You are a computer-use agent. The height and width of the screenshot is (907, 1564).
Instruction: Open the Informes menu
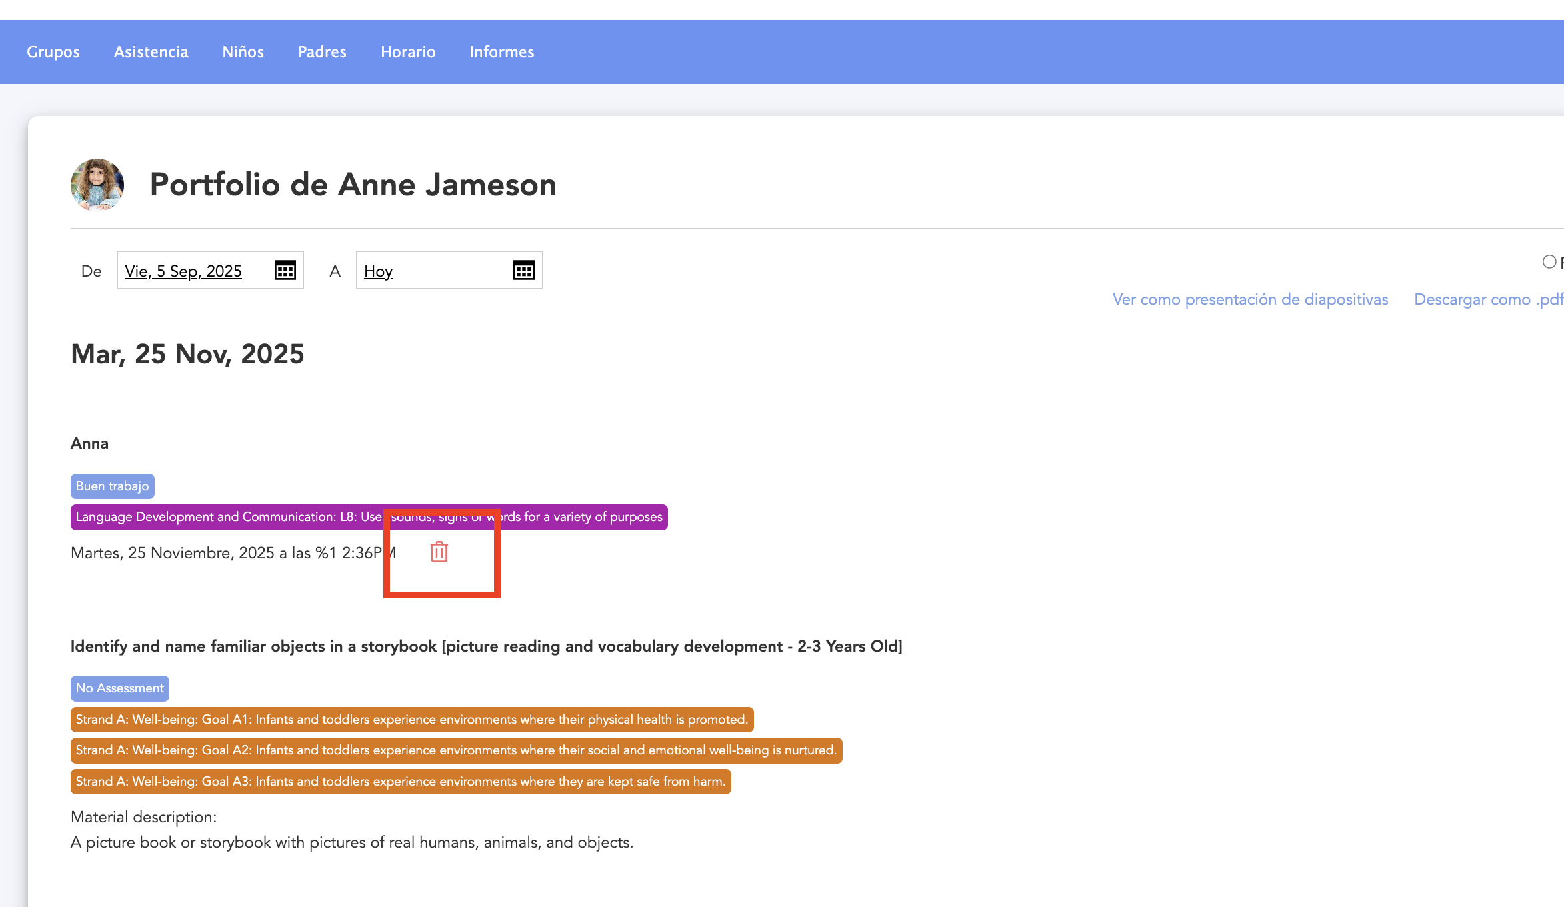coord(501,52)
